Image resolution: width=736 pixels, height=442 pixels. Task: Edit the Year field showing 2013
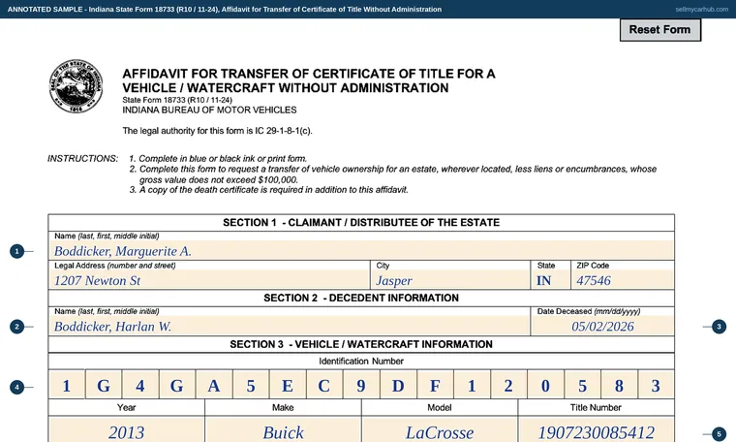click(x=126, y=429)
